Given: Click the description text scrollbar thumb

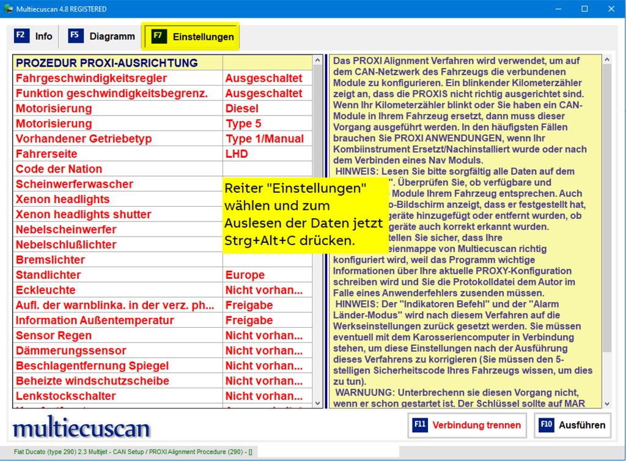Looking at the screenshot, I should click(607, 208).
